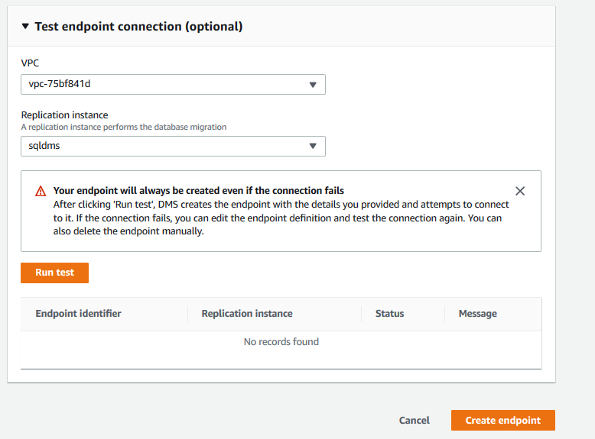
Task: Select the Replication instance table column header
Action: (246, 314)
